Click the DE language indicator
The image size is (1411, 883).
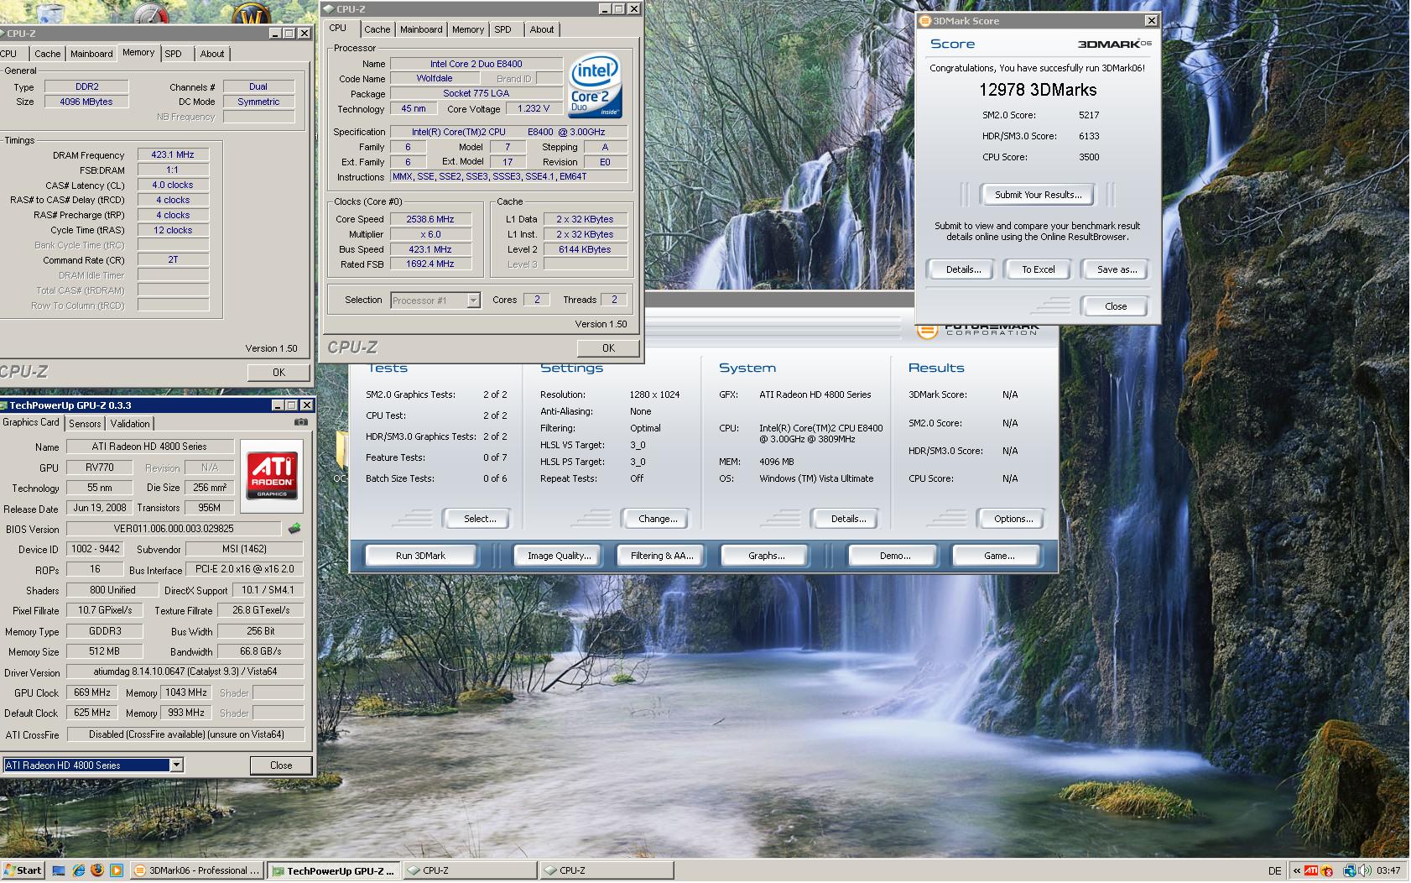coord(1274,871)
